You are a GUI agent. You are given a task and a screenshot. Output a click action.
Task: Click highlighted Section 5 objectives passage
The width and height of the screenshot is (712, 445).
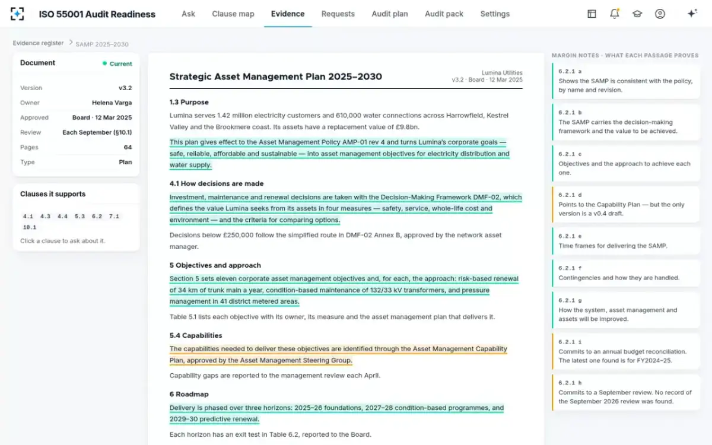click(344, 290)
